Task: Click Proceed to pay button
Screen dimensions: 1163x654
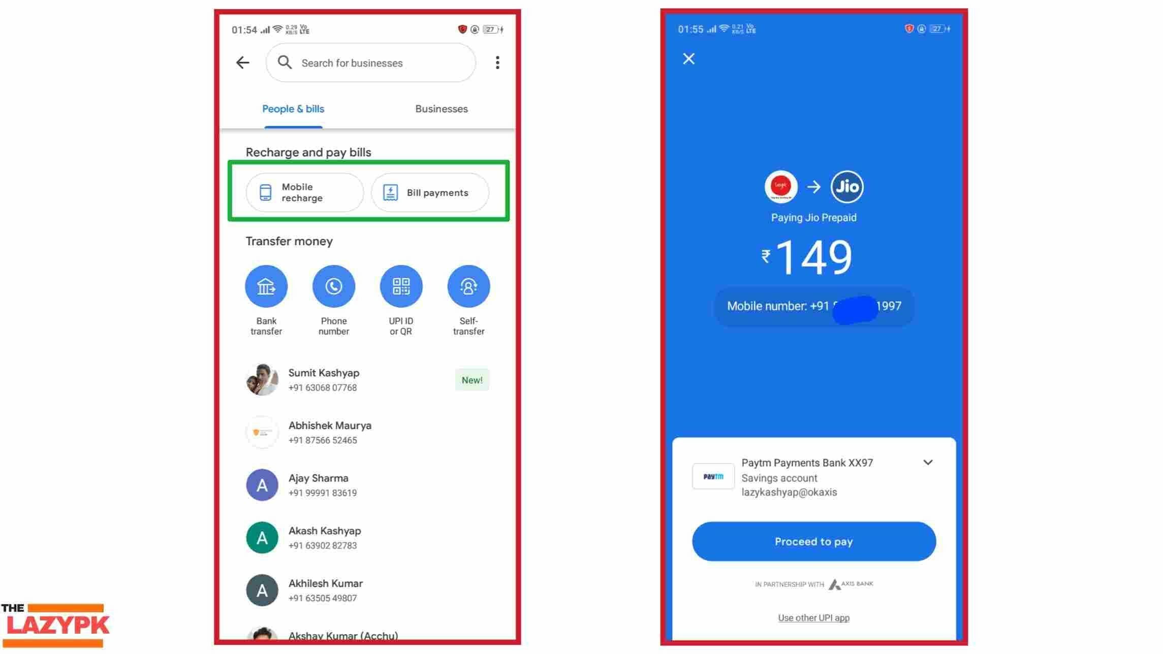Action: click(814, 541)
